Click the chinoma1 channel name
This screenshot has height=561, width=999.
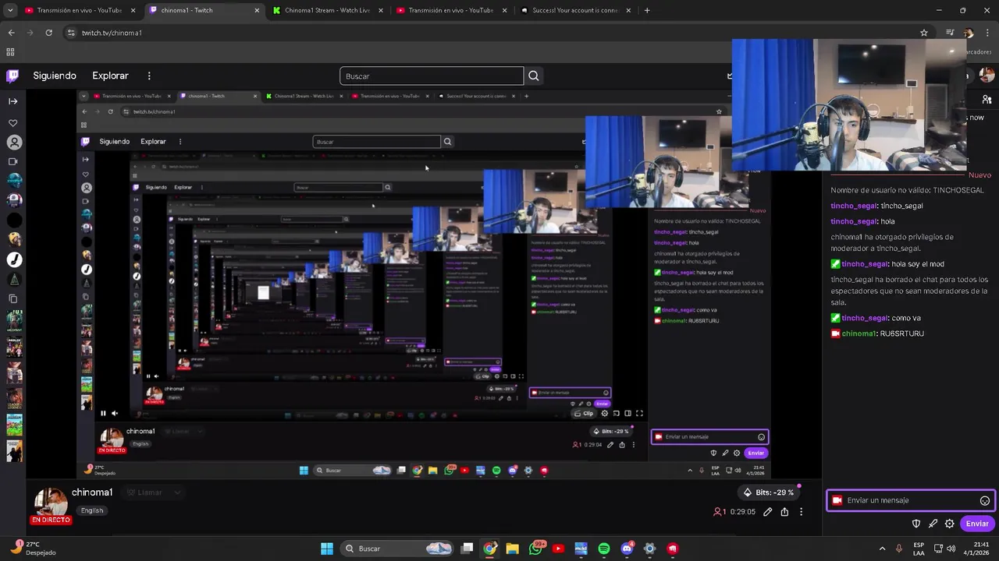tap(92, 492)
